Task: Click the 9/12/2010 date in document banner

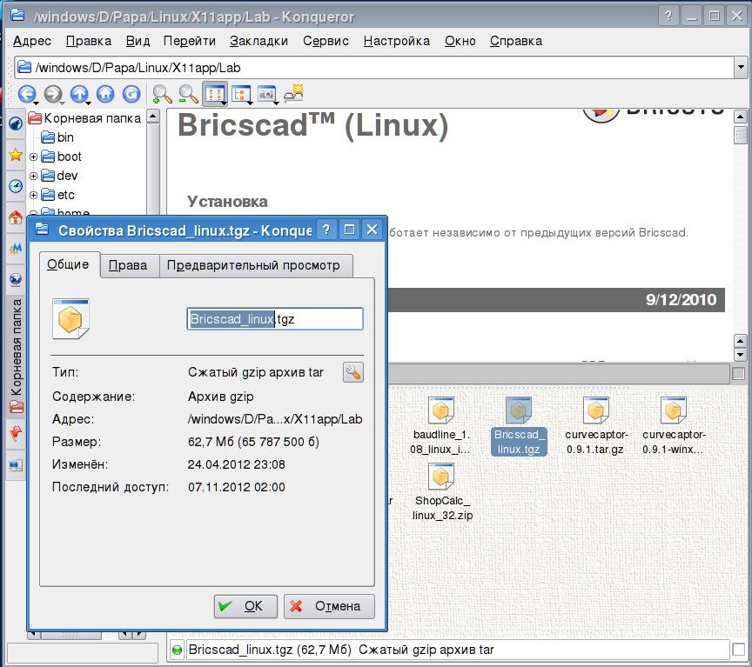Action: [x=681, y=300]
